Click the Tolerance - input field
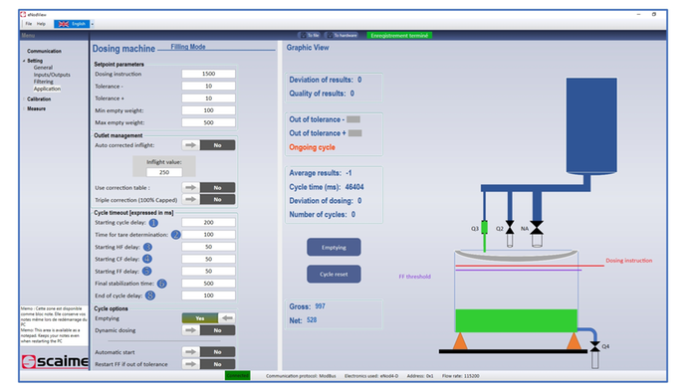 (208, 87)
